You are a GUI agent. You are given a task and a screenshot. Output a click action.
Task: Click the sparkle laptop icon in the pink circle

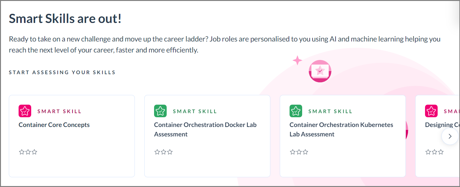[320, 71]
